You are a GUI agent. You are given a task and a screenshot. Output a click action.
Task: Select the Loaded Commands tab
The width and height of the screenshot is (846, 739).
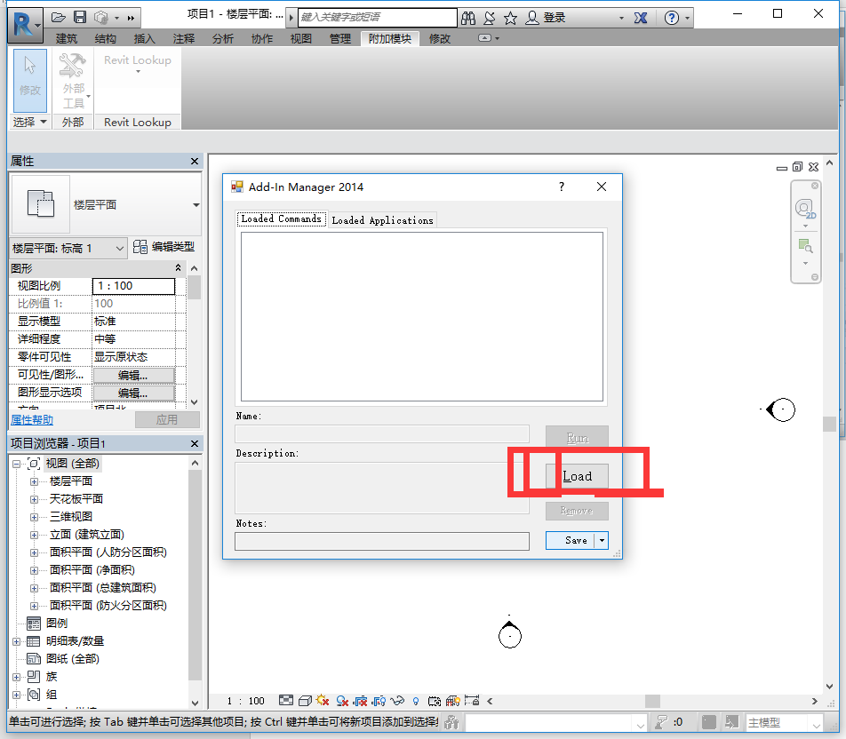click(281, 219)
